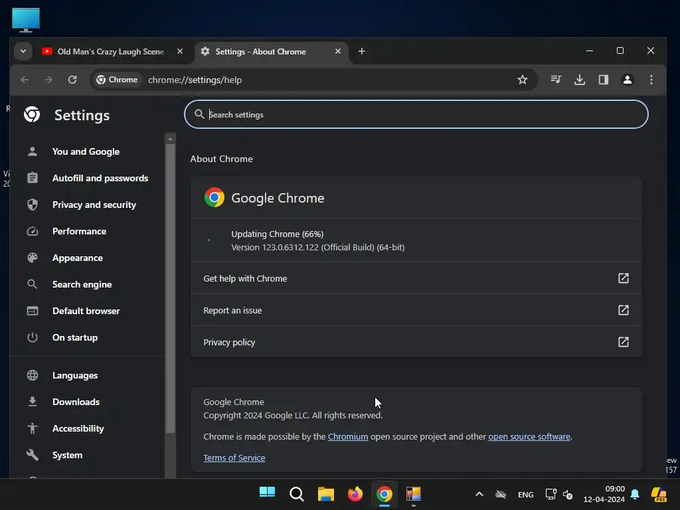Screen dimensions: 680x510
Task: Open the desktop This PC monitor icon
Action: pyautogui.click(x=26, y=20)
